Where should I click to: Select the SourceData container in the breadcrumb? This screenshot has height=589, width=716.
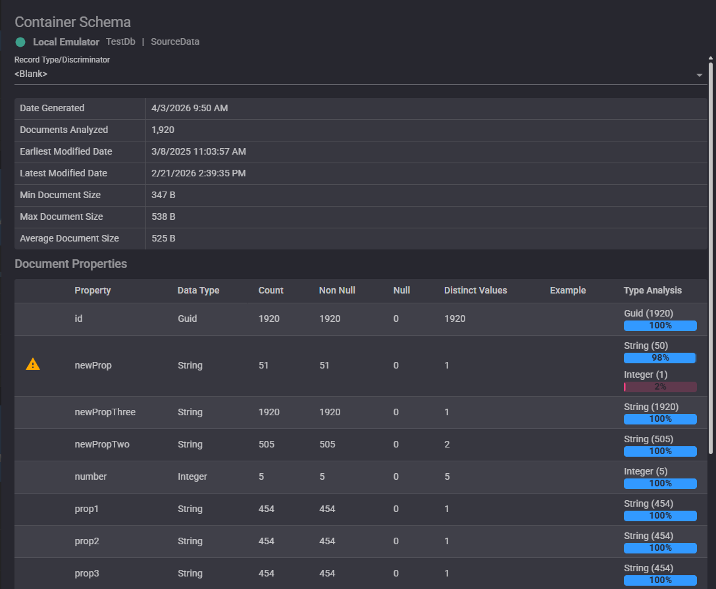pyautogui.click(x=174, y=41)
